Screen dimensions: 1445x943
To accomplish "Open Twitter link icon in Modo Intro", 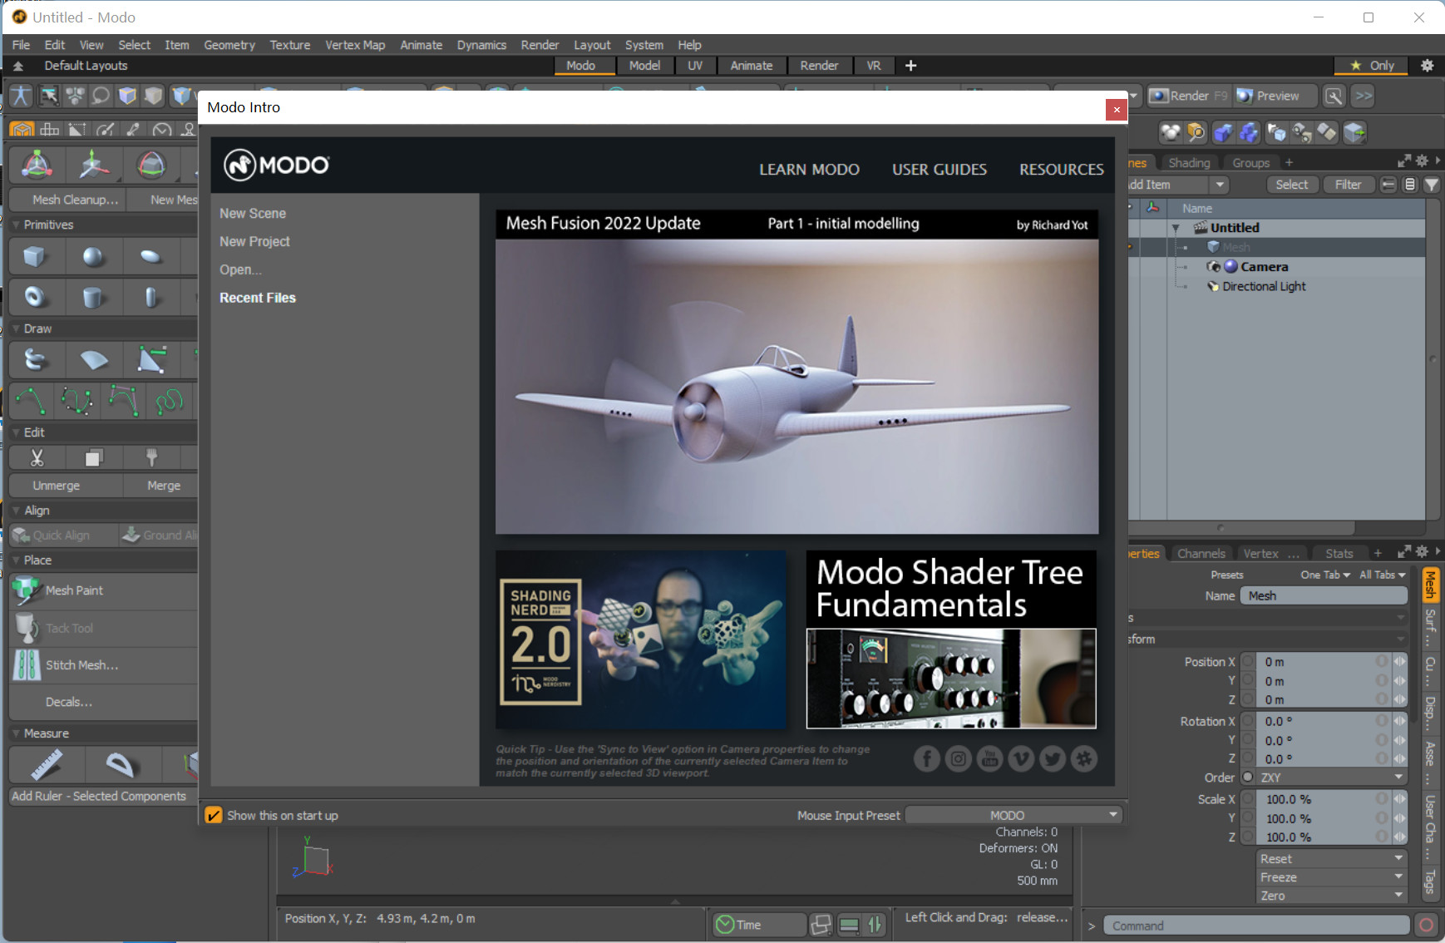I will [x=1053, y=758].
